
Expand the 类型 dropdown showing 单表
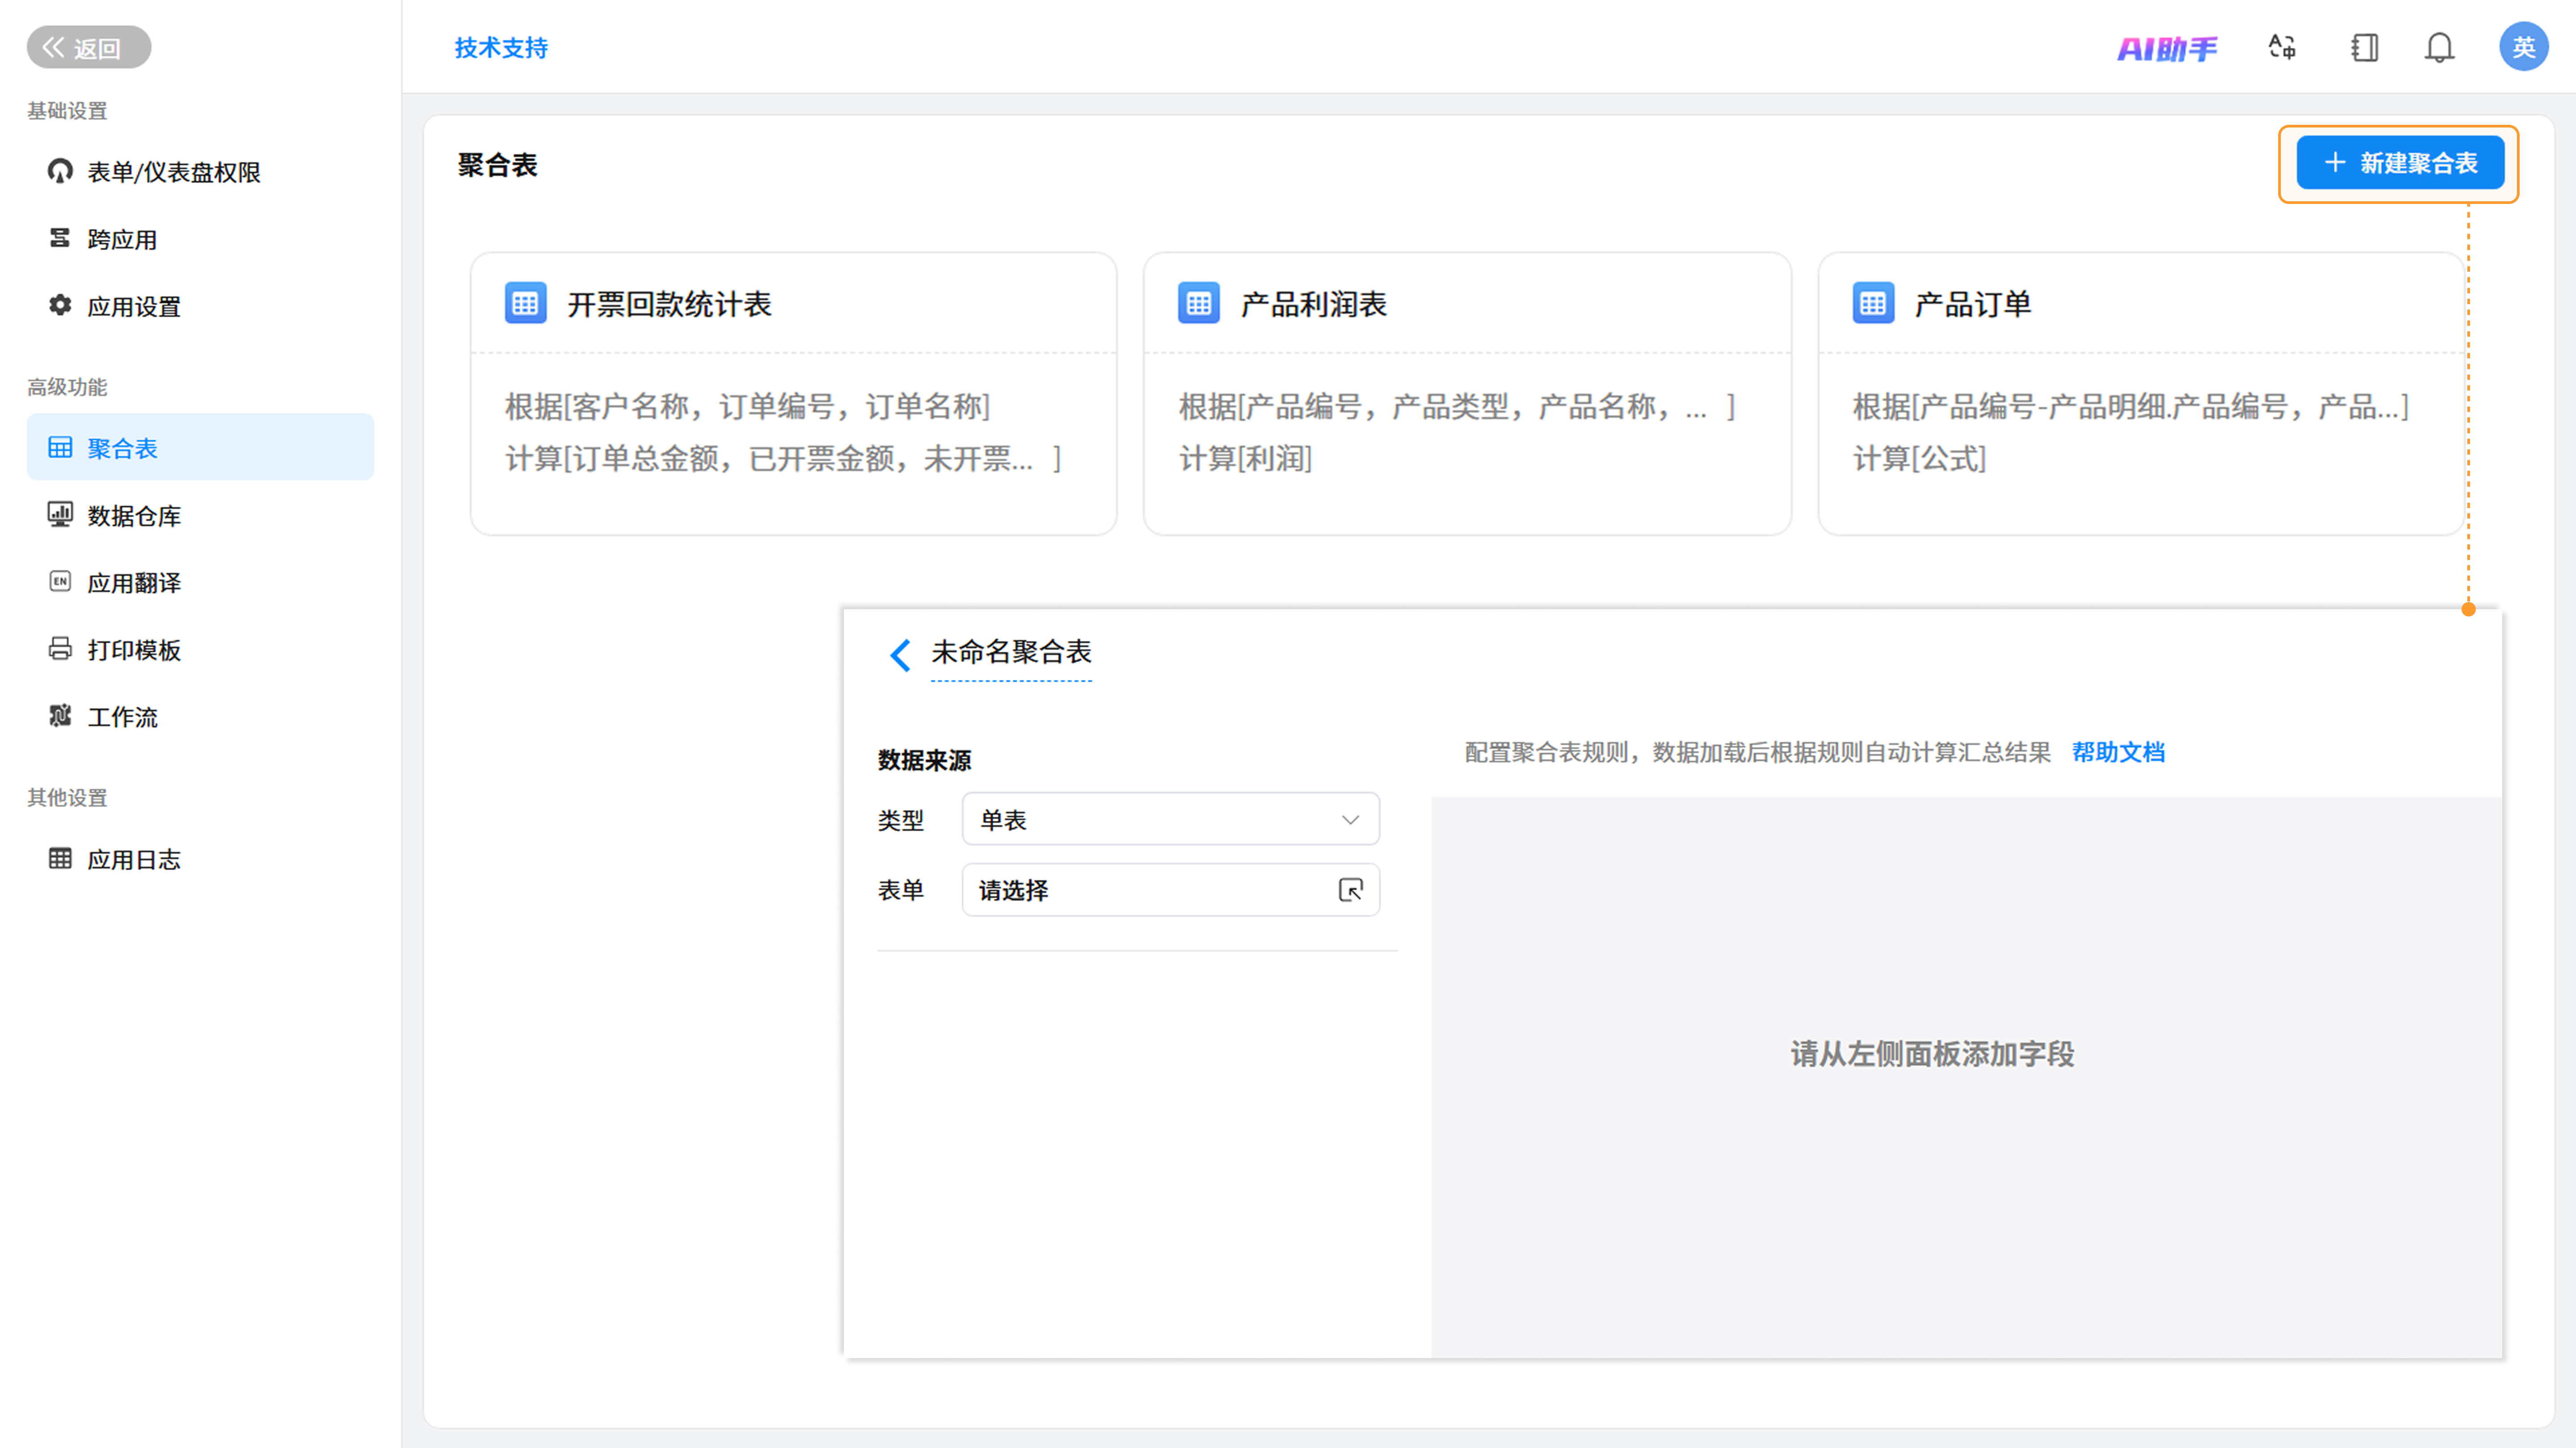[1171, 819]
